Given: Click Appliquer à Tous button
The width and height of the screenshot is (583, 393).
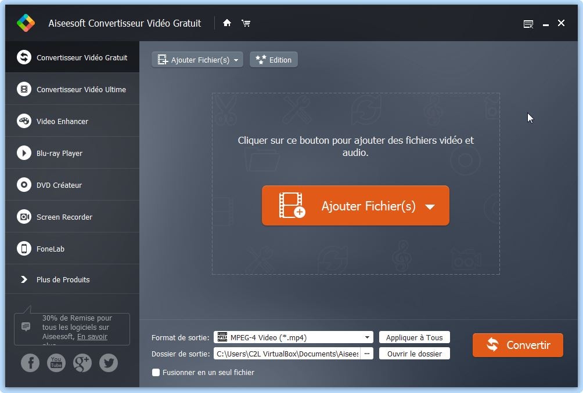Looking at the screenshot, I should click(414, 337).
